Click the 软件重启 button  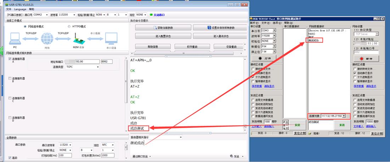[192, 46]
